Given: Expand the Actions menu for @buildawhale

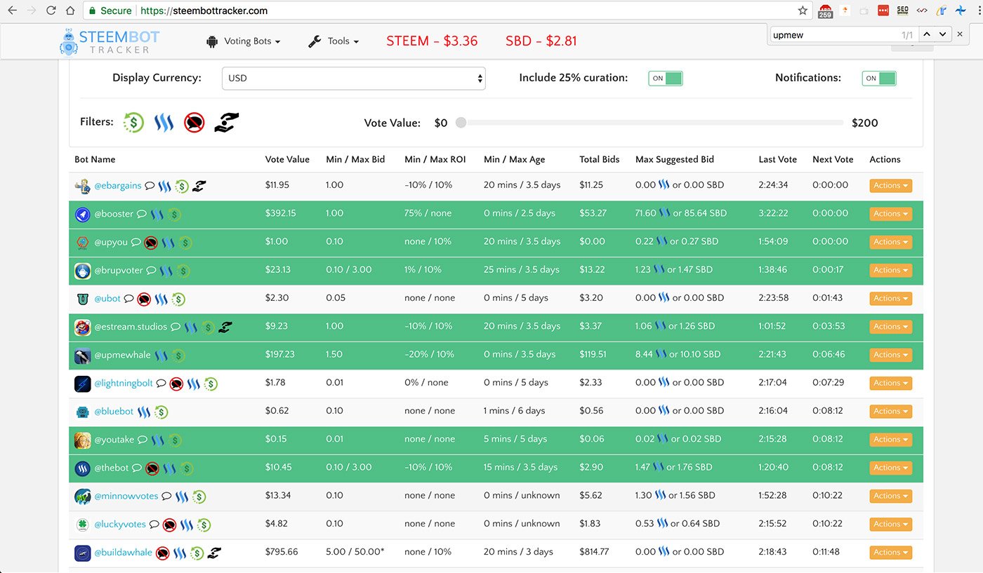Looking at the screenshot, I should point(890,552).
